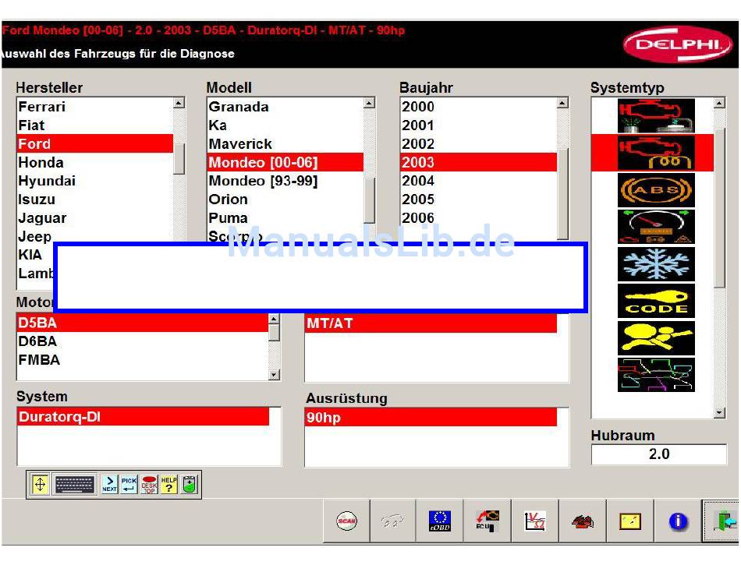
Task: Click the DESKTOP button
Action: coord(149,484)
